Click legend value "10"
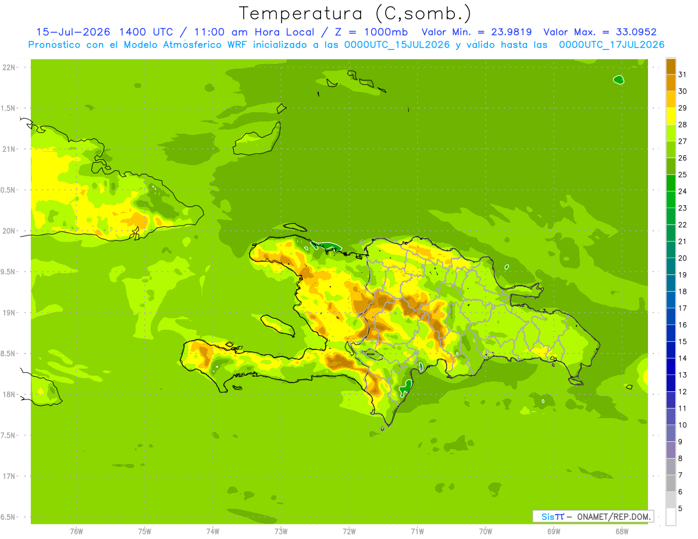Screen dimensions: 698x539 [x=682, y=425]
